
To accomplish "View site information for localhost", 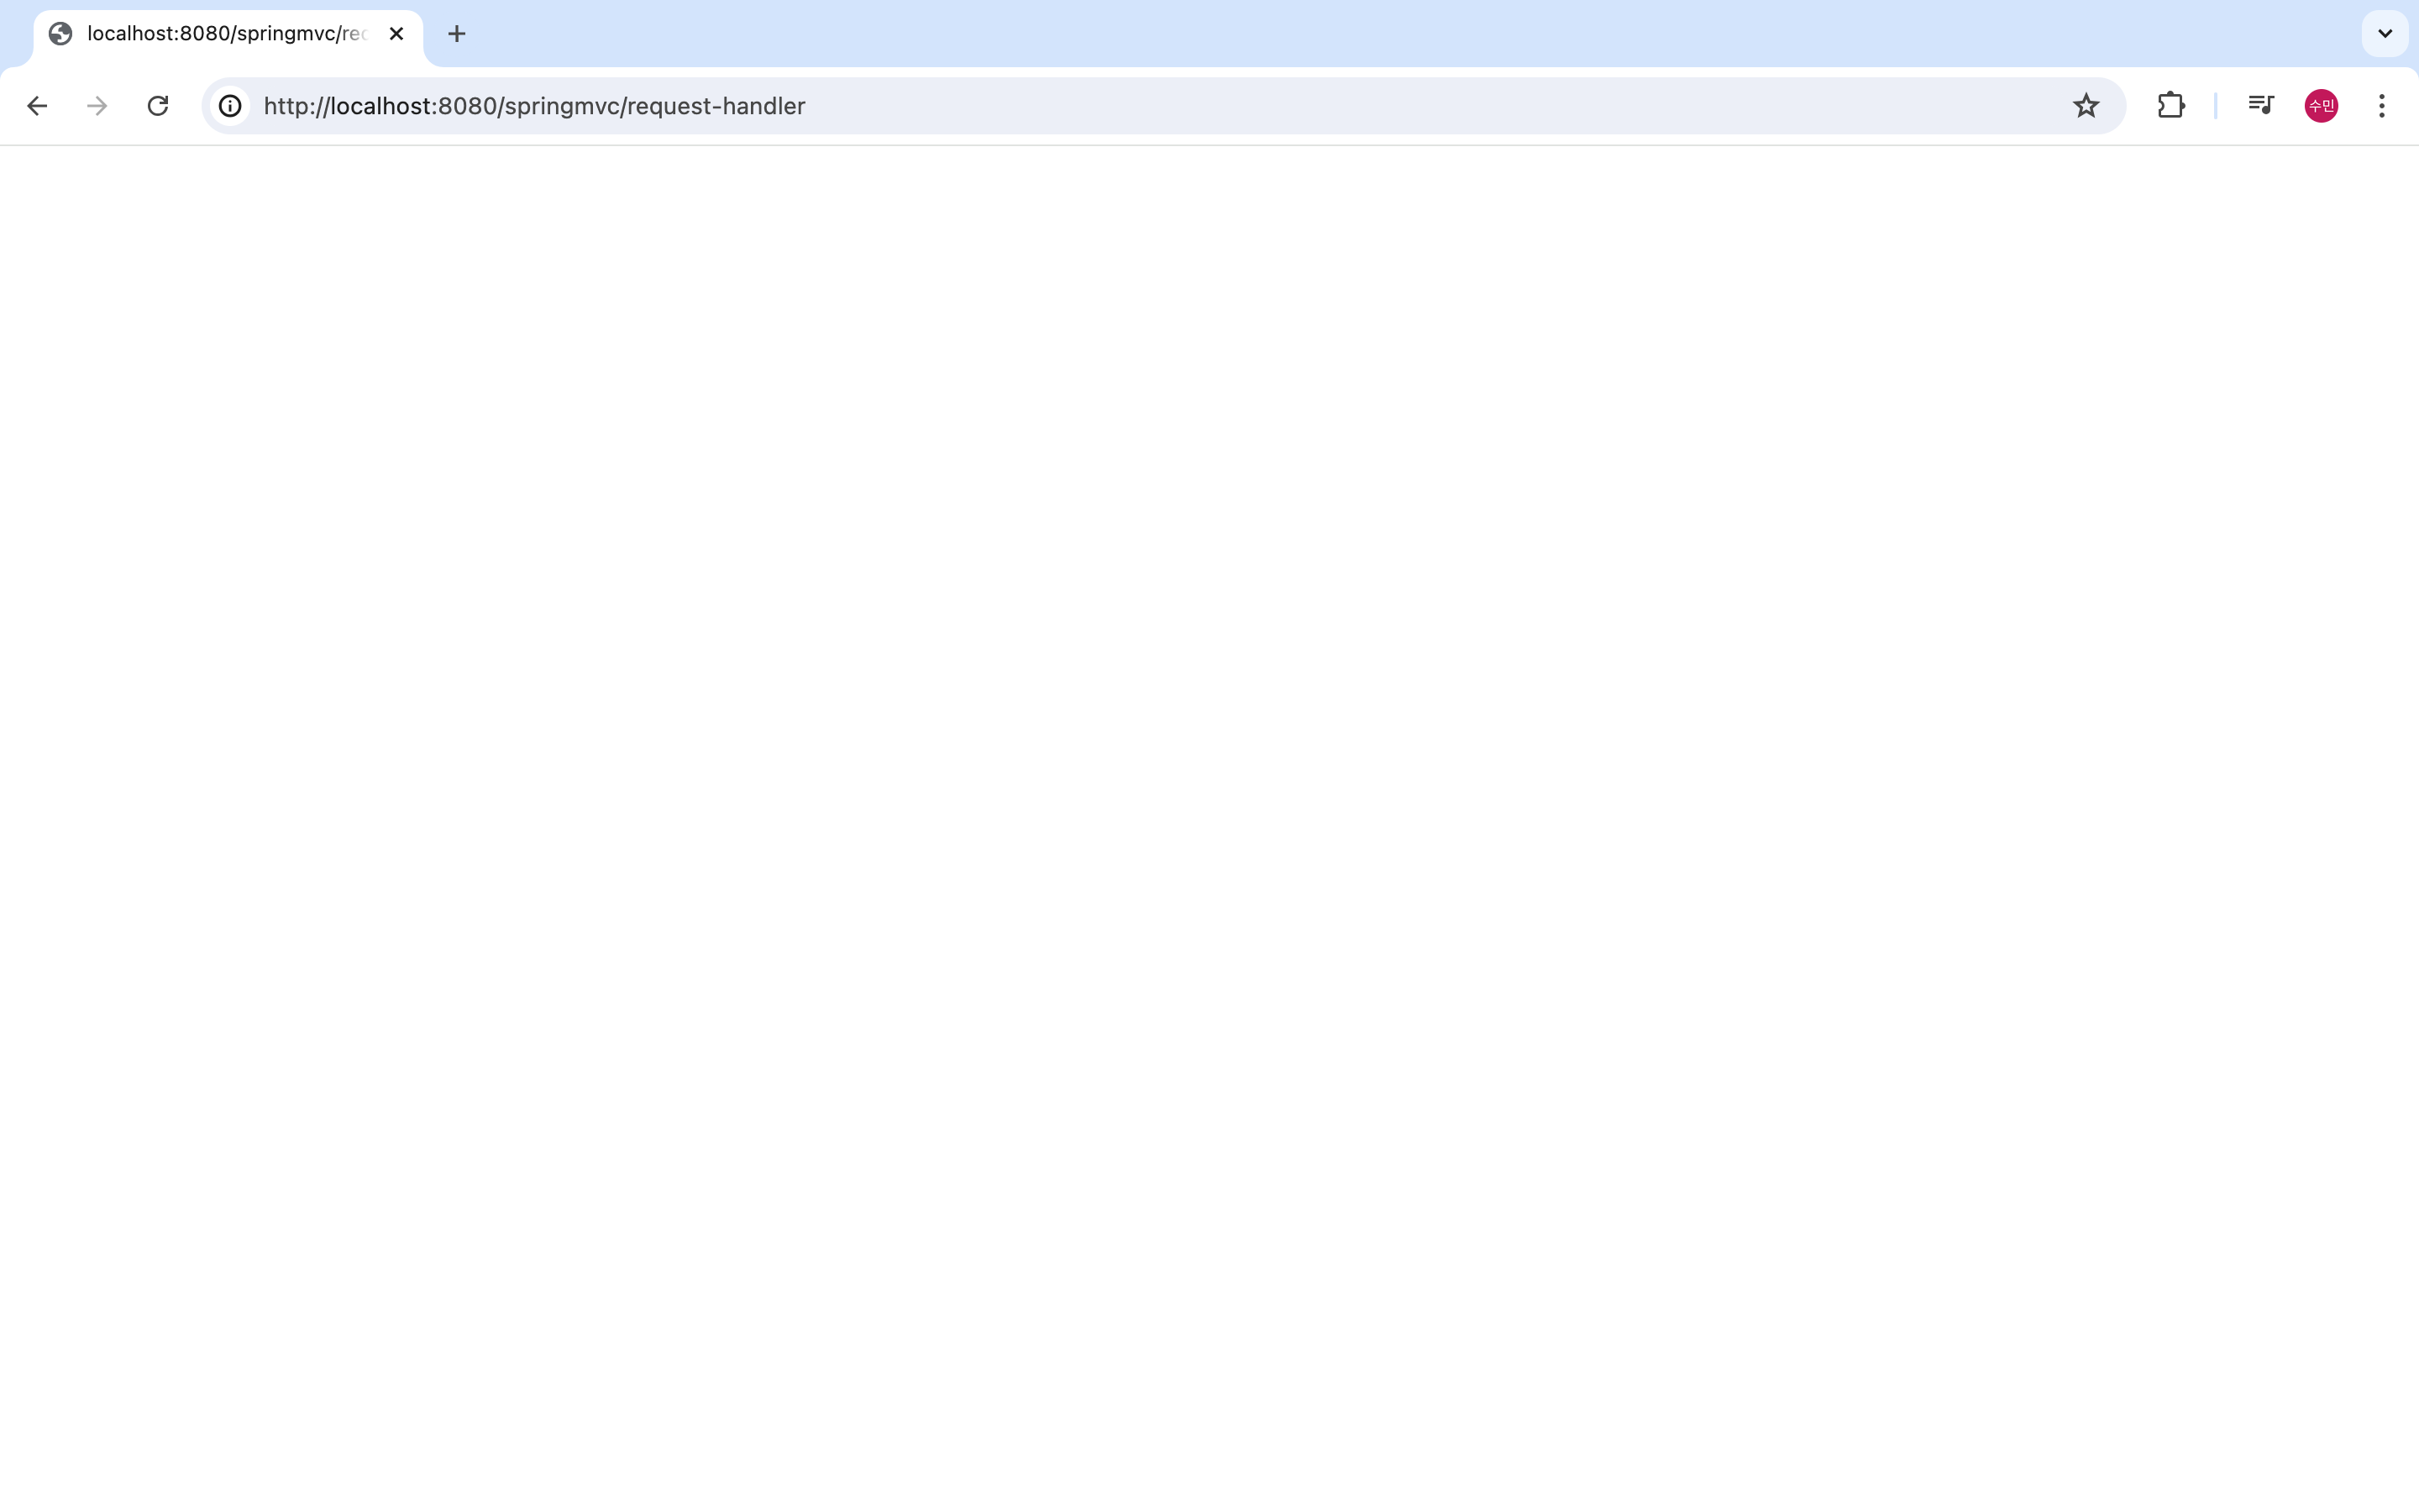I will tap(231, 106).
